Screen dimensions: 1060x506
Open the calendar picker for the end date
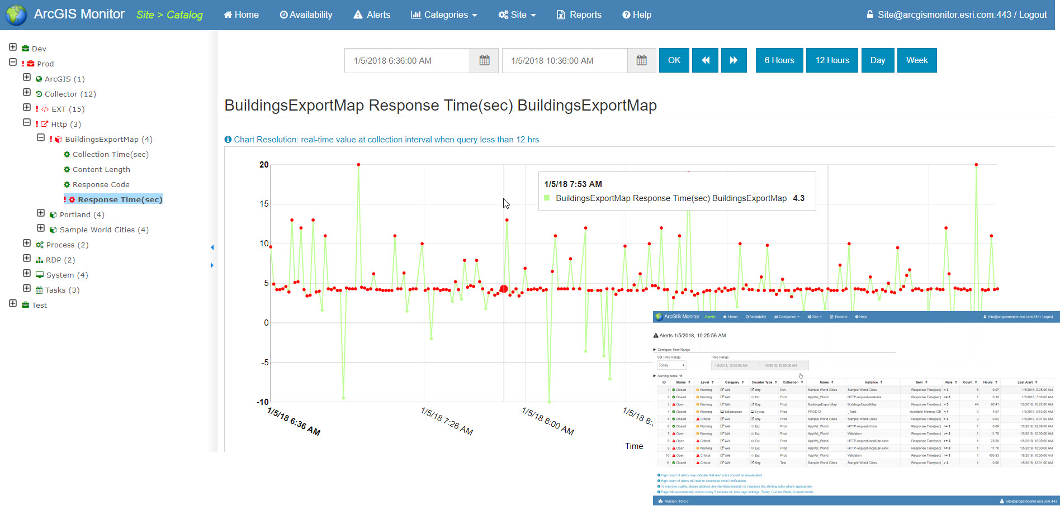[641, 60]
